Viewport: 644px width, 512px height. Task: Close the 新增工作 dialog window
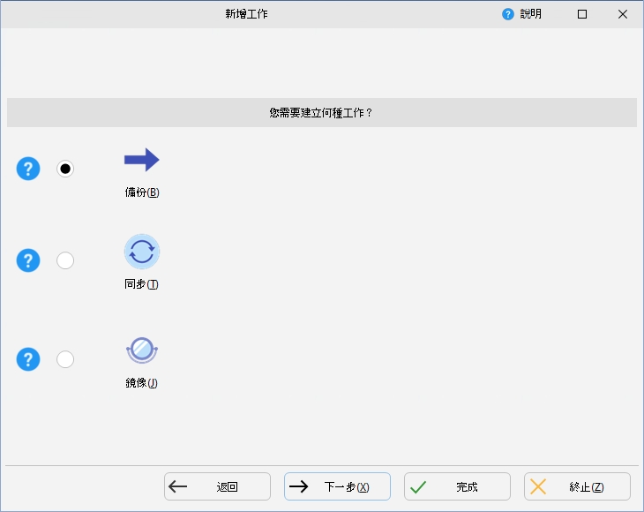[623, 14]
